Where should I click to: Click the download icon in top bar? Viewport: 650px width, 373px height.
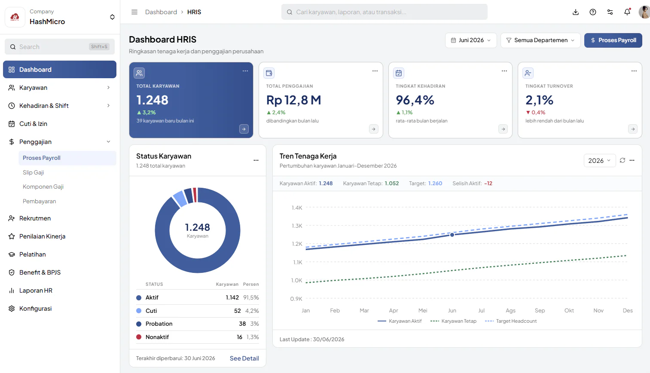[576, 12]
